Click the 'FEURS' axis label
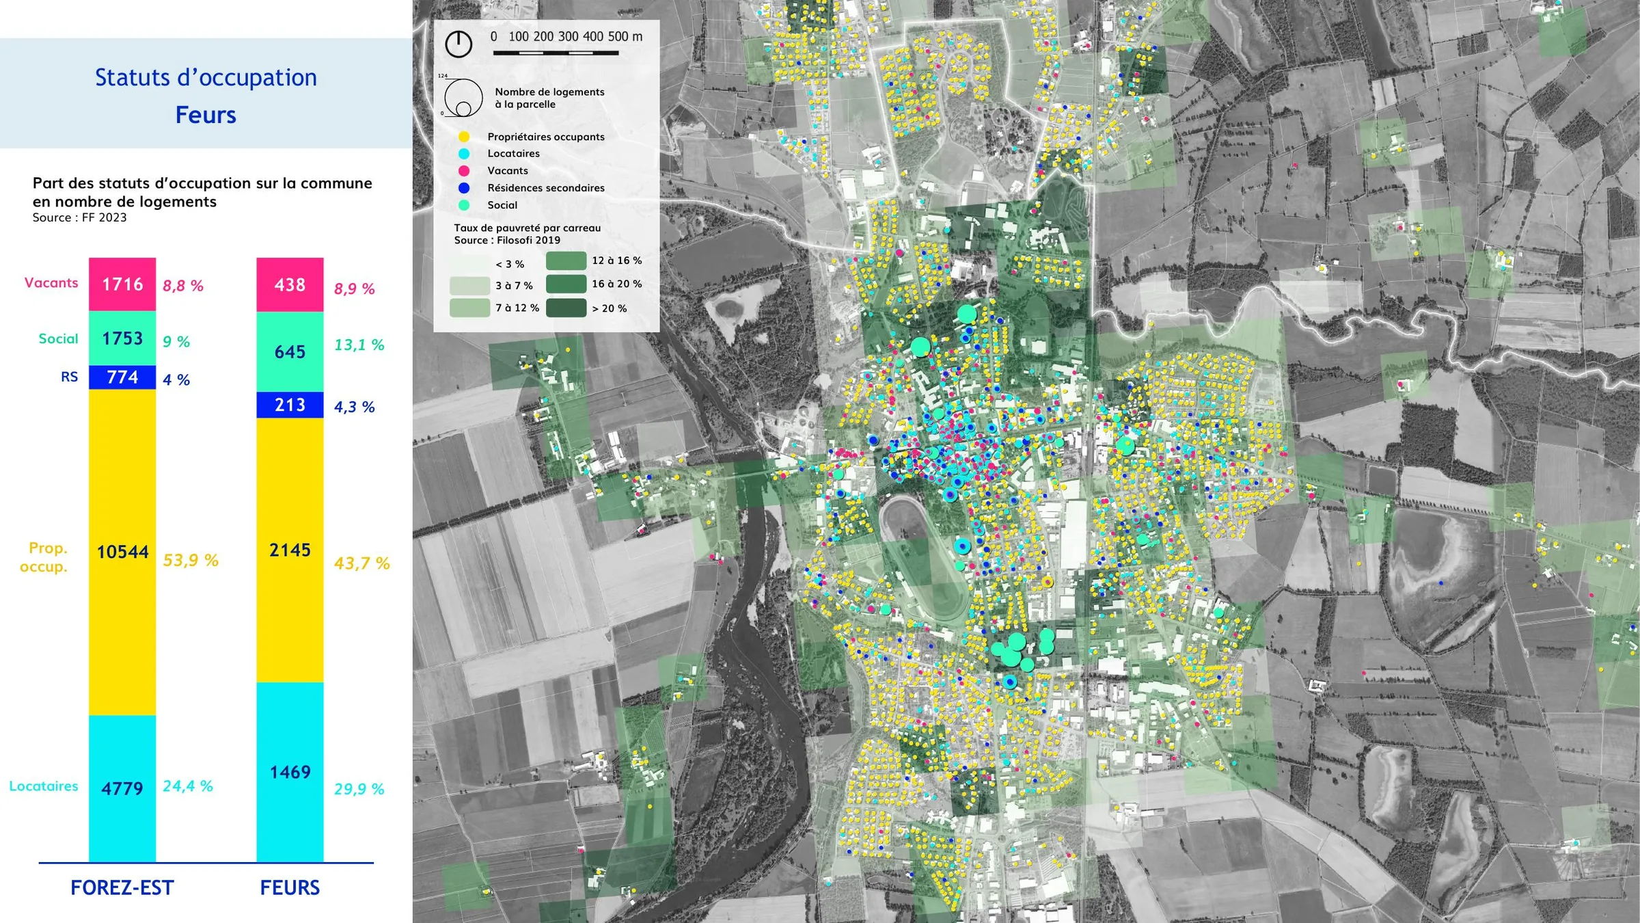Viewport: 1640px width, 923px height. 290,888
